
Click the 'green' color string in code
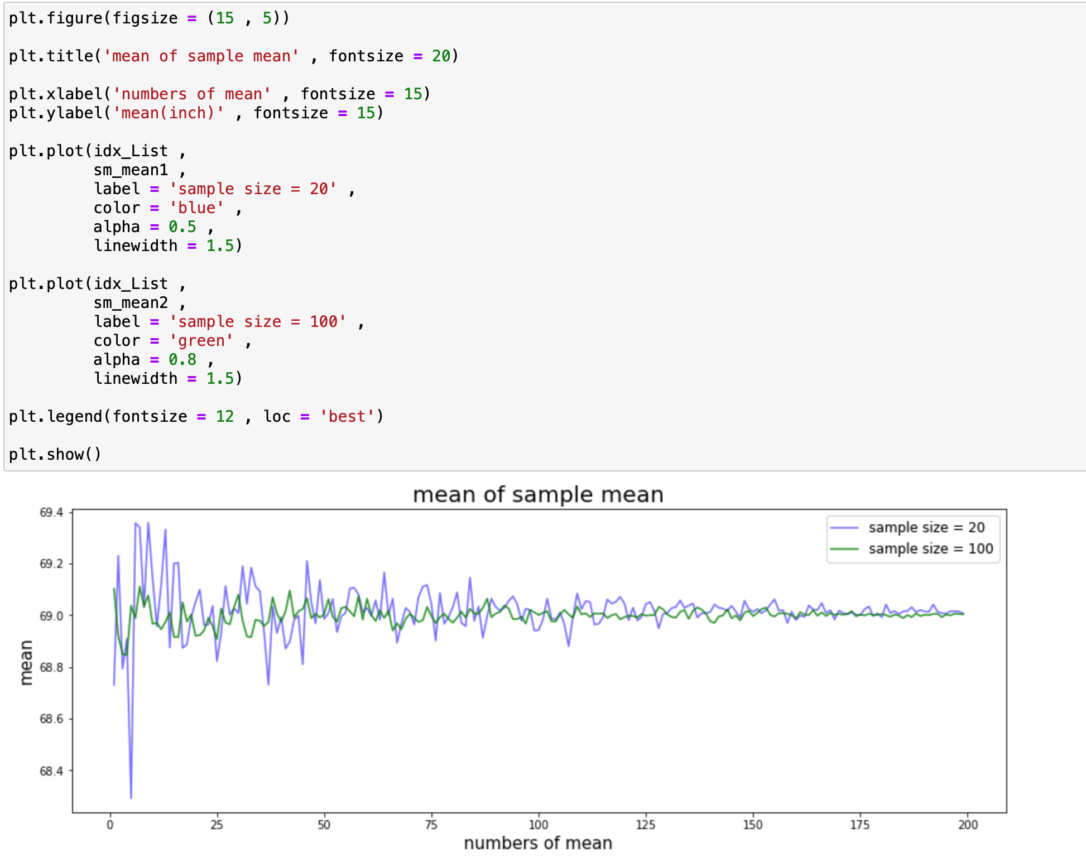coord(201,341)
